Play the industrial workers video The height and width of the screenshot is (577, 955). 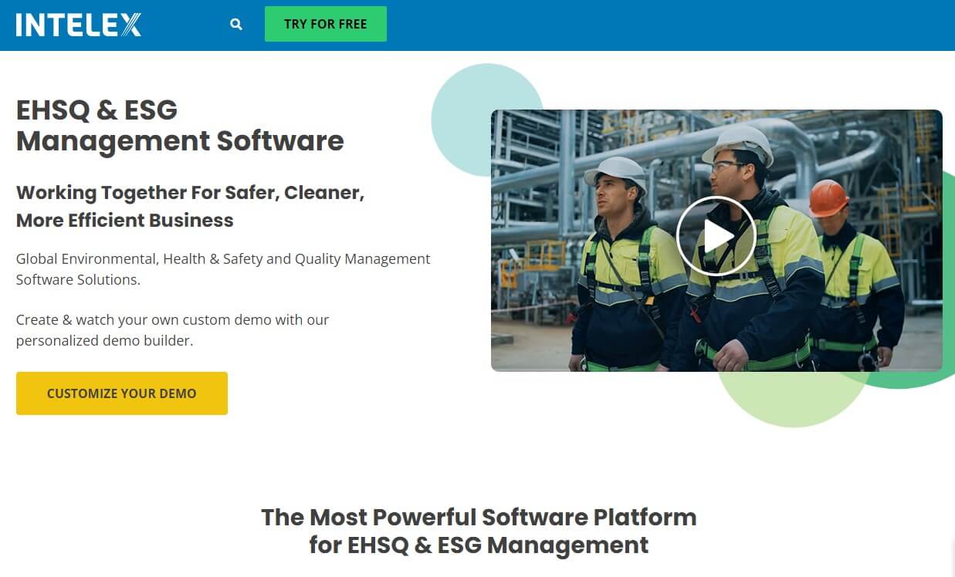coord(716,236)
